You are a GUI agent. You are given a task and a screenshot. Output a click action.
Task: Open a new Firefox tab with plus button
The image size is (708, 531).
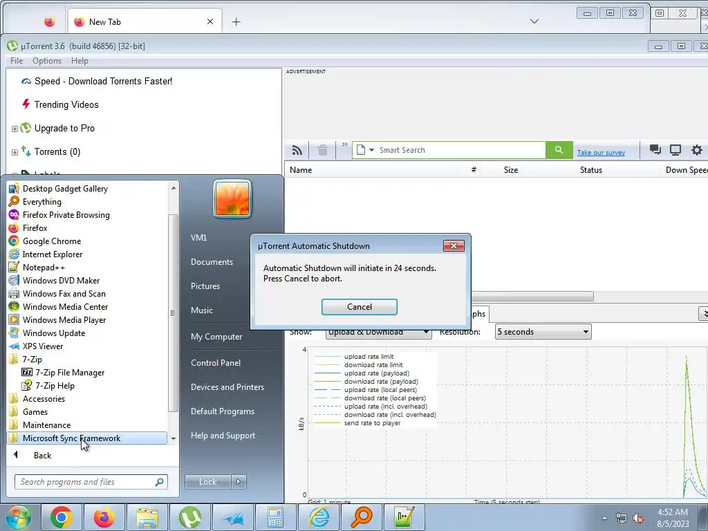[x=236, y=21]
